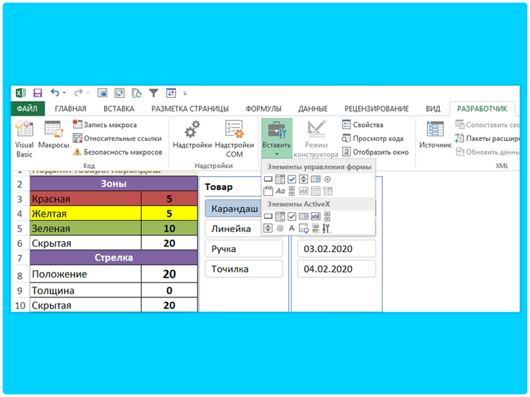Screen dimensions: 530x397
Task: Insert ActiveX Image control
Action: (303, 228)
